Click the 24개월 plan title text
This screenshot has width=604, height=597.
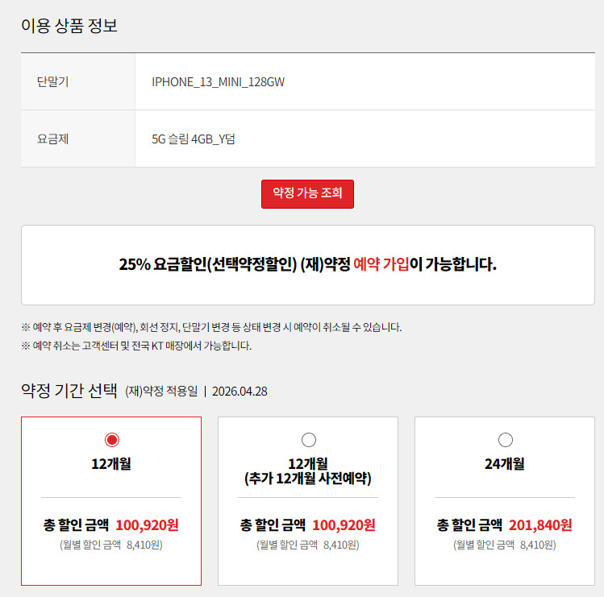505,463
